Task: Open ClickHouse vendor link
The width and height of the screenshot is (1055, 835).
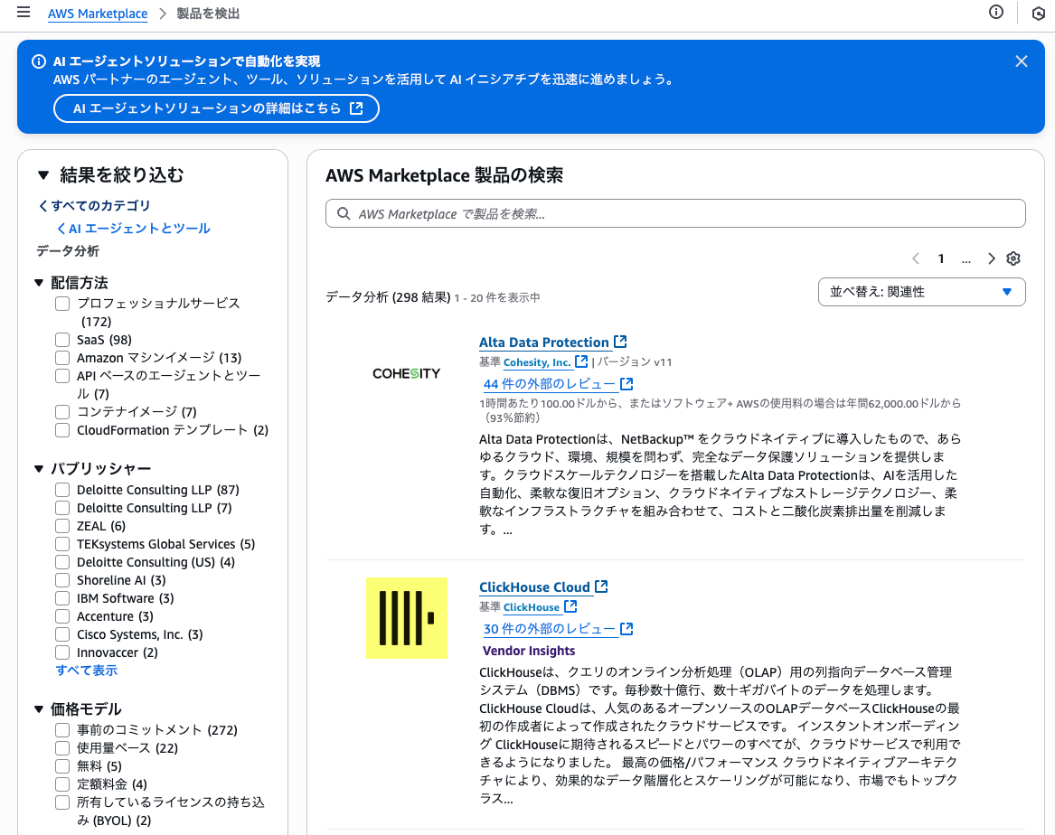Action: point(532,607)
